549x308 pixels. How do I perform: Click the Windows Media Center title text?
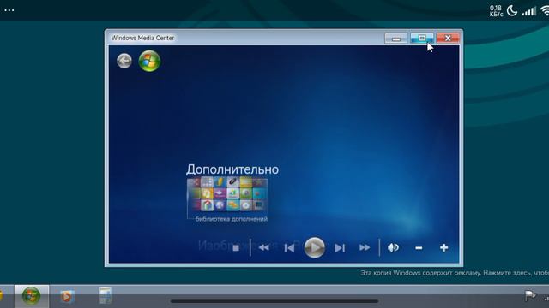142,38
